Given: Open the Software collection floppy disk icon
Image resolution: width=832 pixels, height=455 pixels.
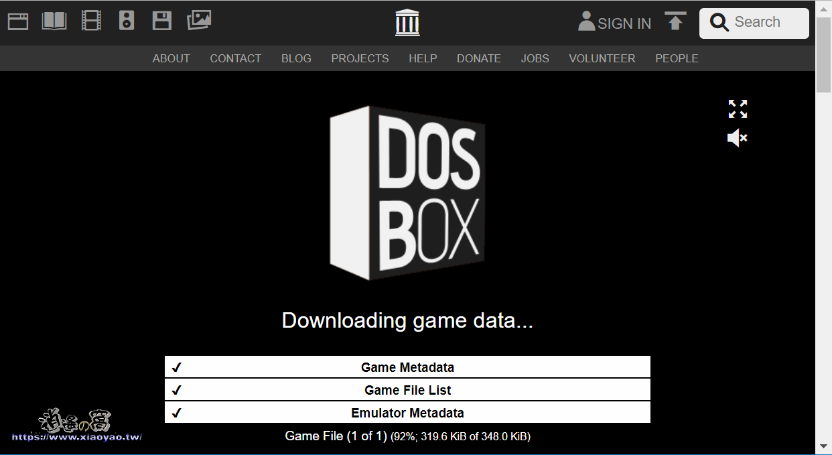Looking at the screenshot, I should [161, 21].
